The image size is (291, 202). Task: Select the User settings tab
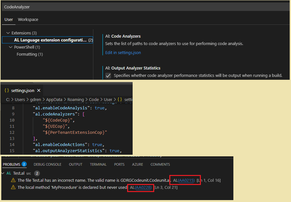point(9,20)
